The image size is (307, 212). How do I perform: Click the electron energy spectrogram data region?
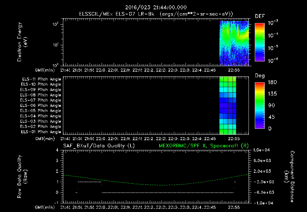coord(234,43)
